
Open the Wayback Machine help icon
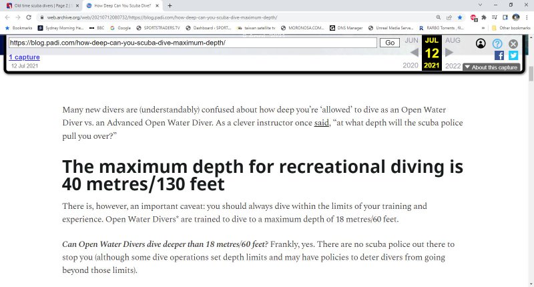pyautogui.click(x=497, y=43)
